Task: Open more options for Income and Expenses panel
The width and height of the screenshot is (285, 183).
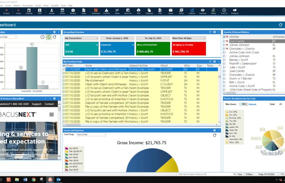Action: [219, 130]
